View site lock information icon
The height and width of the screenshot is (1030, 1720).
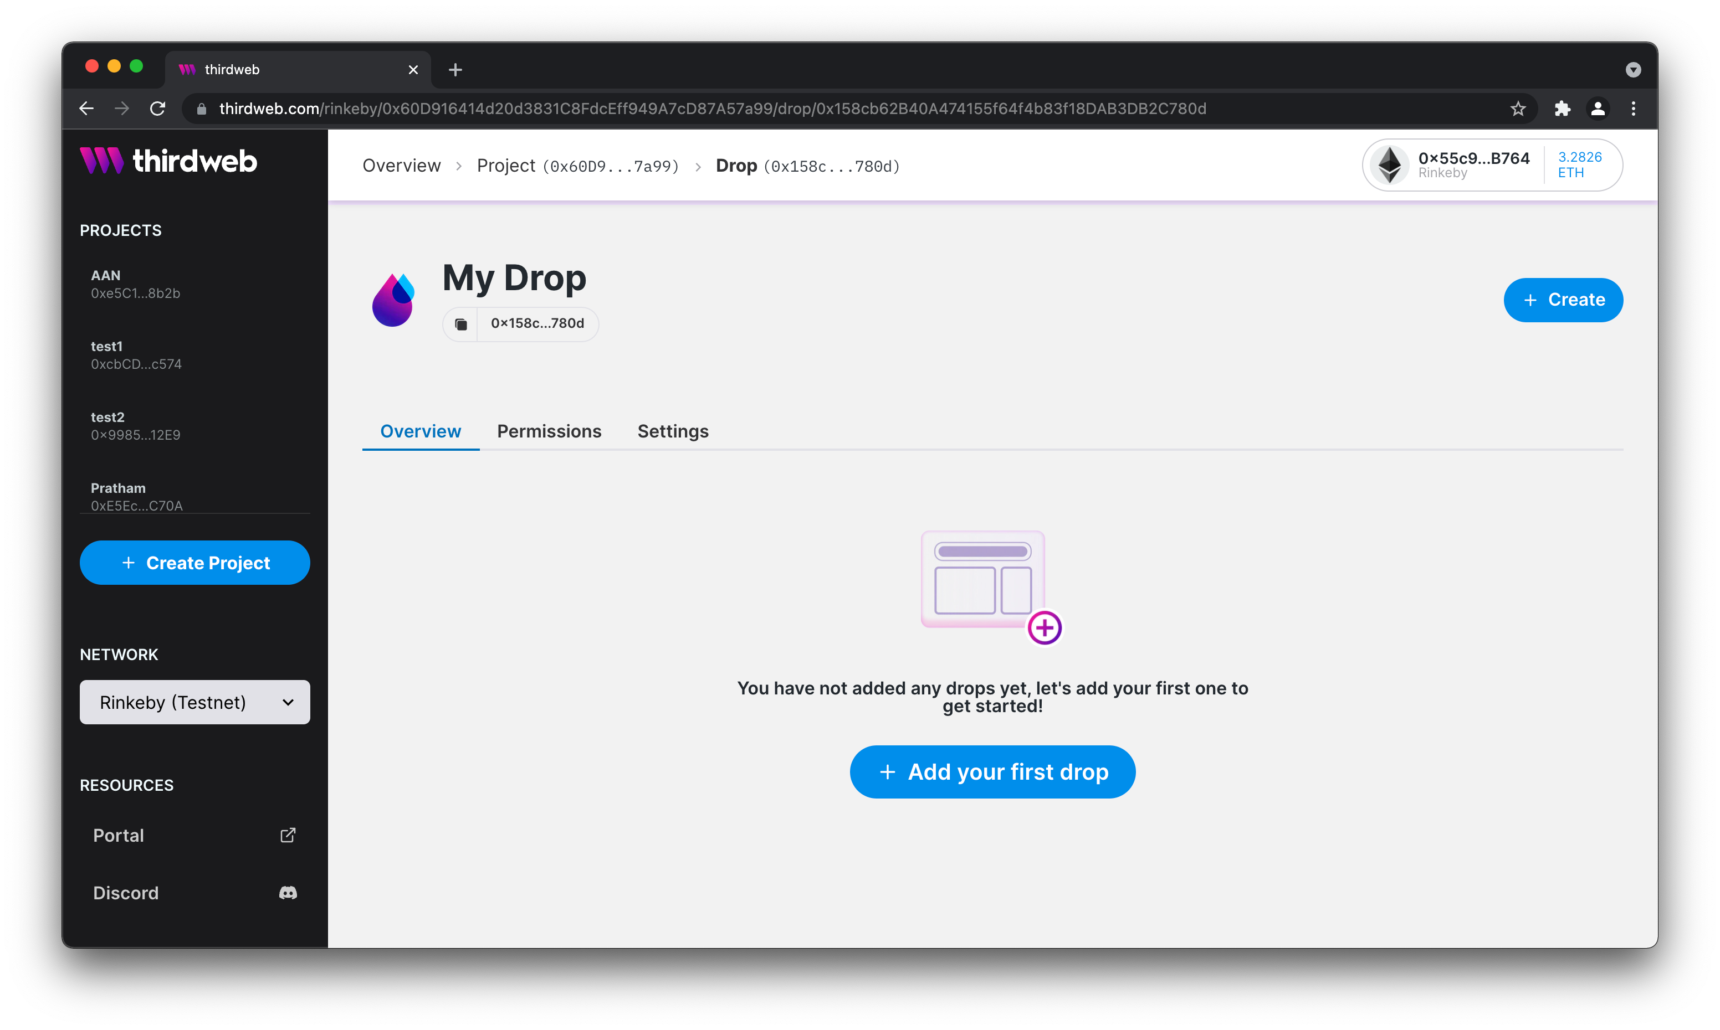coord(201,109)
